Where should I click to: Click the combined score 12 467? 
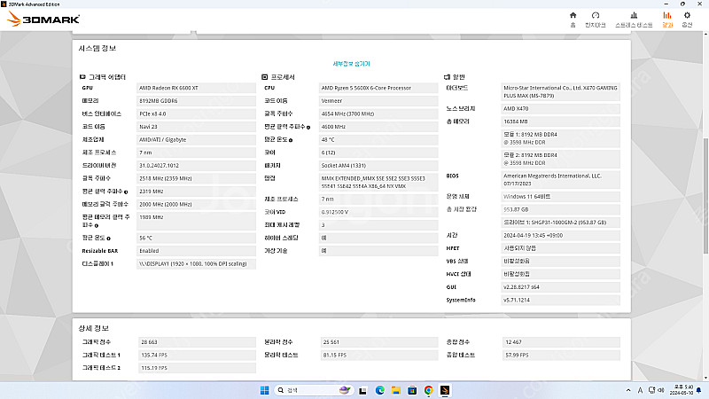(x=562, y=342)
